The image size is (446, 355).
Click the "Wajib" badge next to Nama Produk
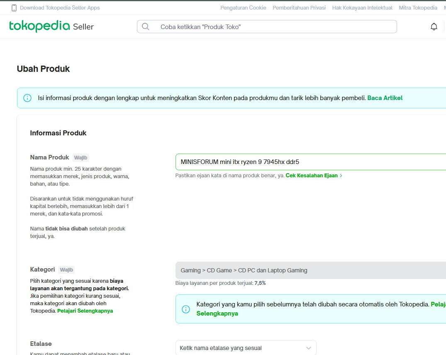pos(81,158)
